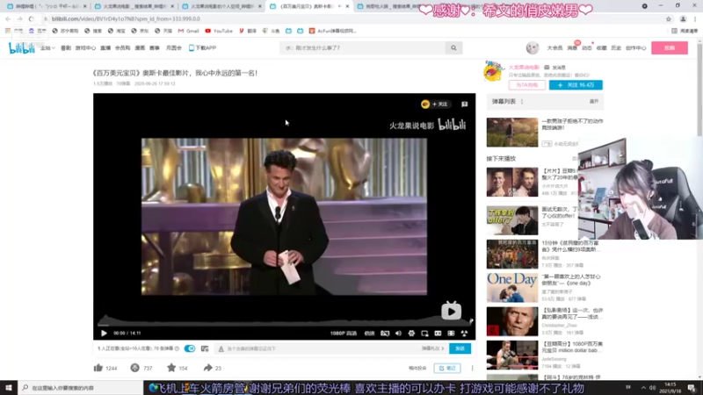Open the playback speed menu (倍速)
The height and width of the screenshot is (395, 703).
coord(369,334)
